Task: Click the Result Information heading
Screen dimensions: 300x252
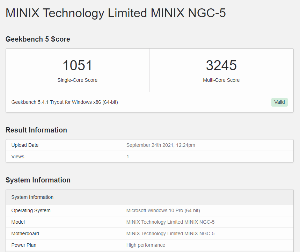Action: [x=36, y=130]
